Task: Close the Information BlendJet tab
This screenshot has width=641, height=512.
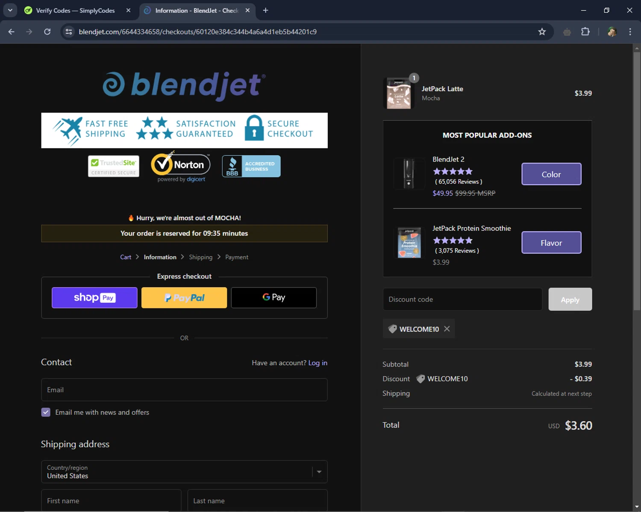Action: (x=247, y=10)
